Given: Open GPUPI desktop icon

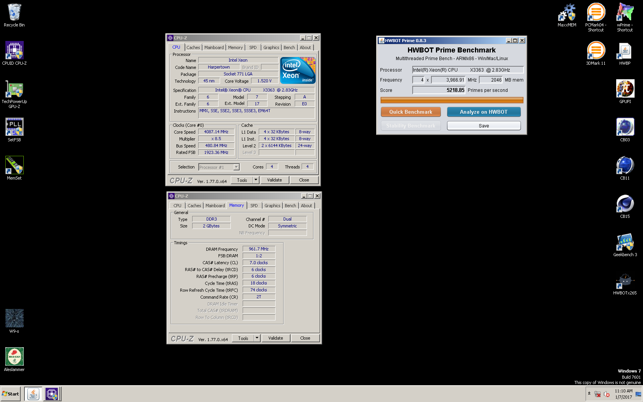Looking at the screenshot, I should coord(625,92).
